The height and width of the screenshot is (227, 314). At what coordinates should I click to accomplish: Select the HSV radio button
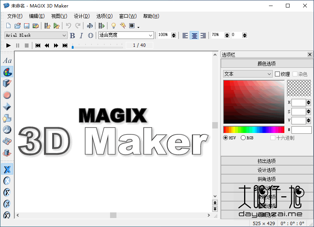(225, 138)
